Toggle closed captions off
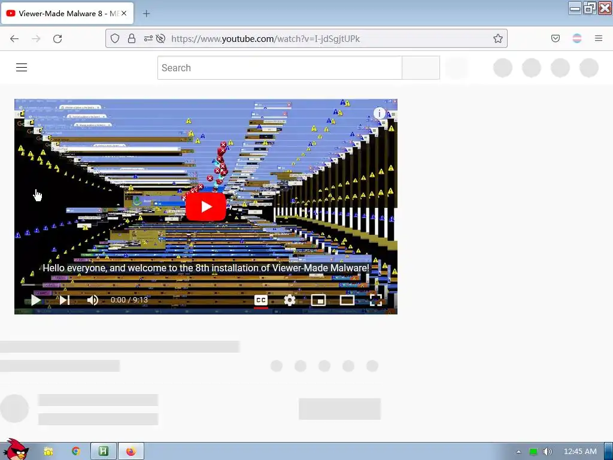This screenshot has width=613, height=460. [x=261, y=300]
